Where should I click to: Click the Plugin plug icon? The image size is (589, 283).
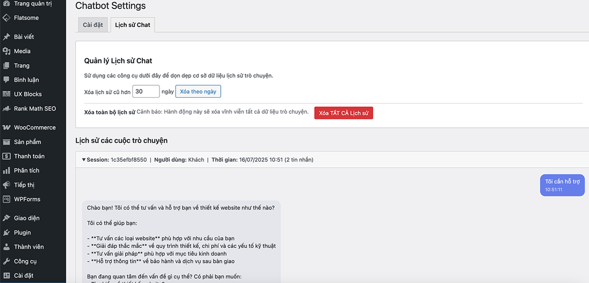[x=6, y=232]
